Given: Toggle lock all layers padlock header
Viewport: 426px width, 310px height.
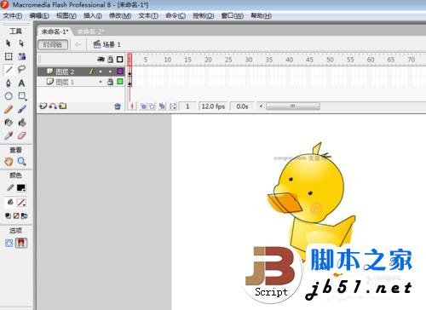Looking at the screenshot, I should pyautogui.click(x=110, y=60).
